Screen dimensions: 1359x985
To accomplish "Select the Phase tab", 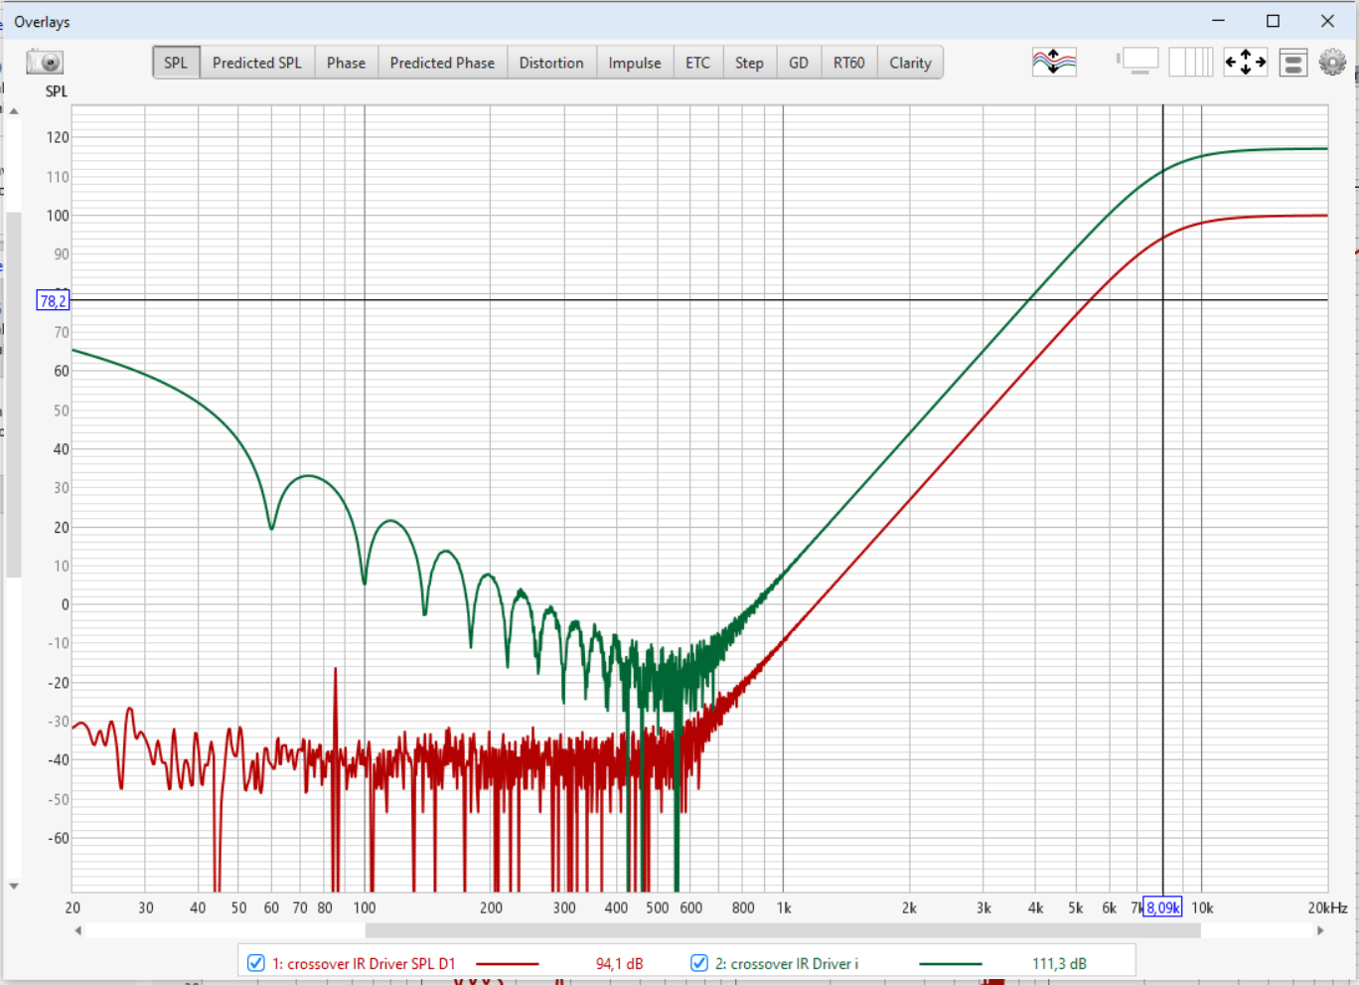I will [x=346, y=63].
